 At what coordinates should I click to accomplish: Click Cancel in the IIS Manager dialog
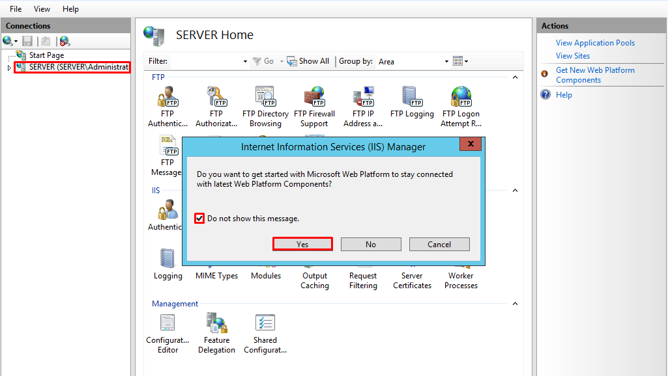439,244
